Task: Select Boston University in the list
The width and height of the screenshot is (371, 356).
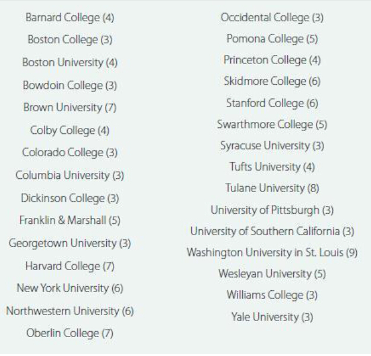Action: (x=69, y=63)
